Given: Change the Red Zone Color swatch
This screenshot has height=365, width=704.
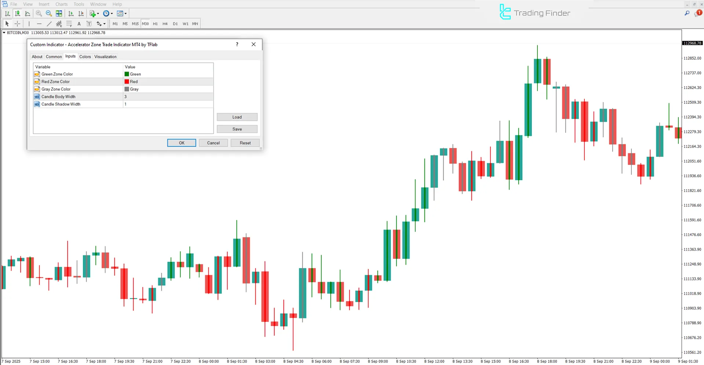Looking at the screenshot, I should pyautogui.click(x=127, y=81).
